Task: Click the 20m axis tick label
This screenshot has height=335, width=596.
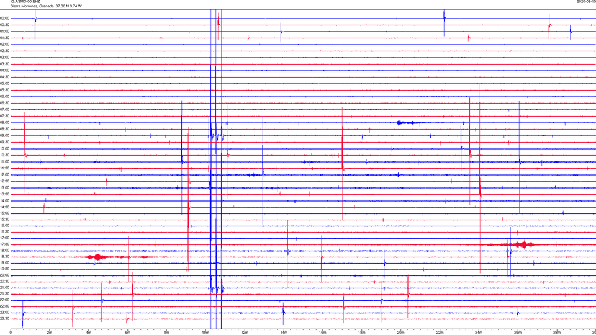Action: pos(400,333)
